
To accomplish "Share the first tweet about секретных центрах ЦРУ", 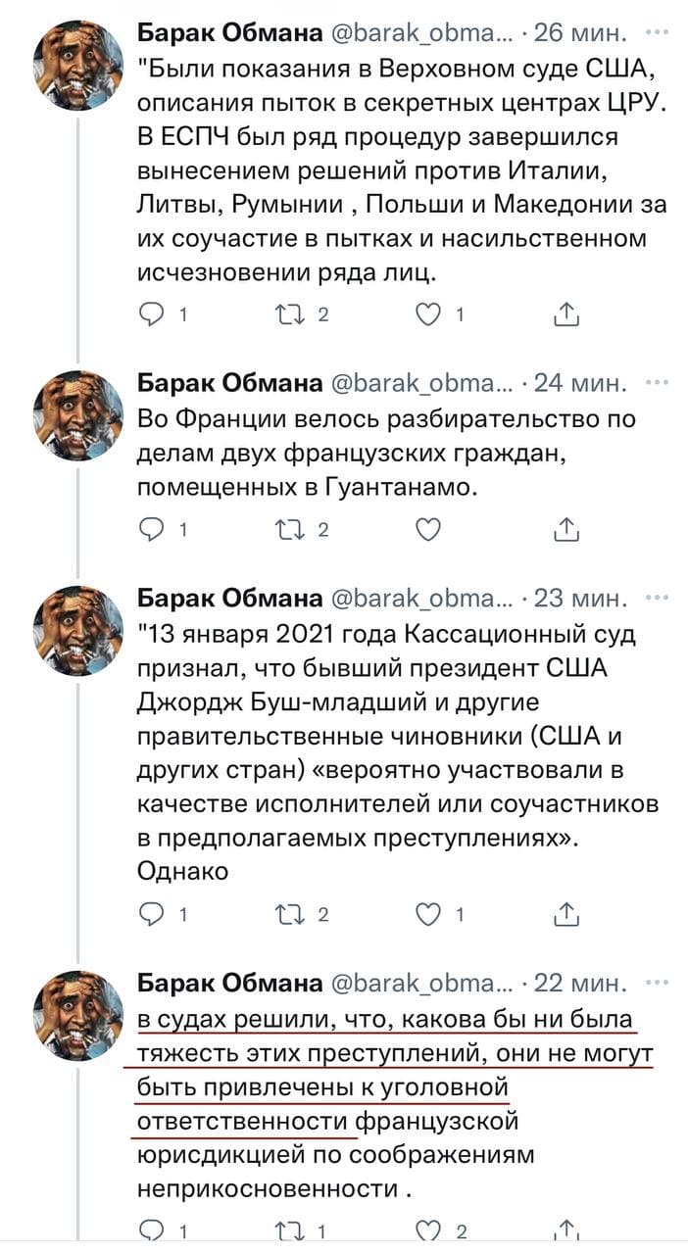I will point(566,315).
